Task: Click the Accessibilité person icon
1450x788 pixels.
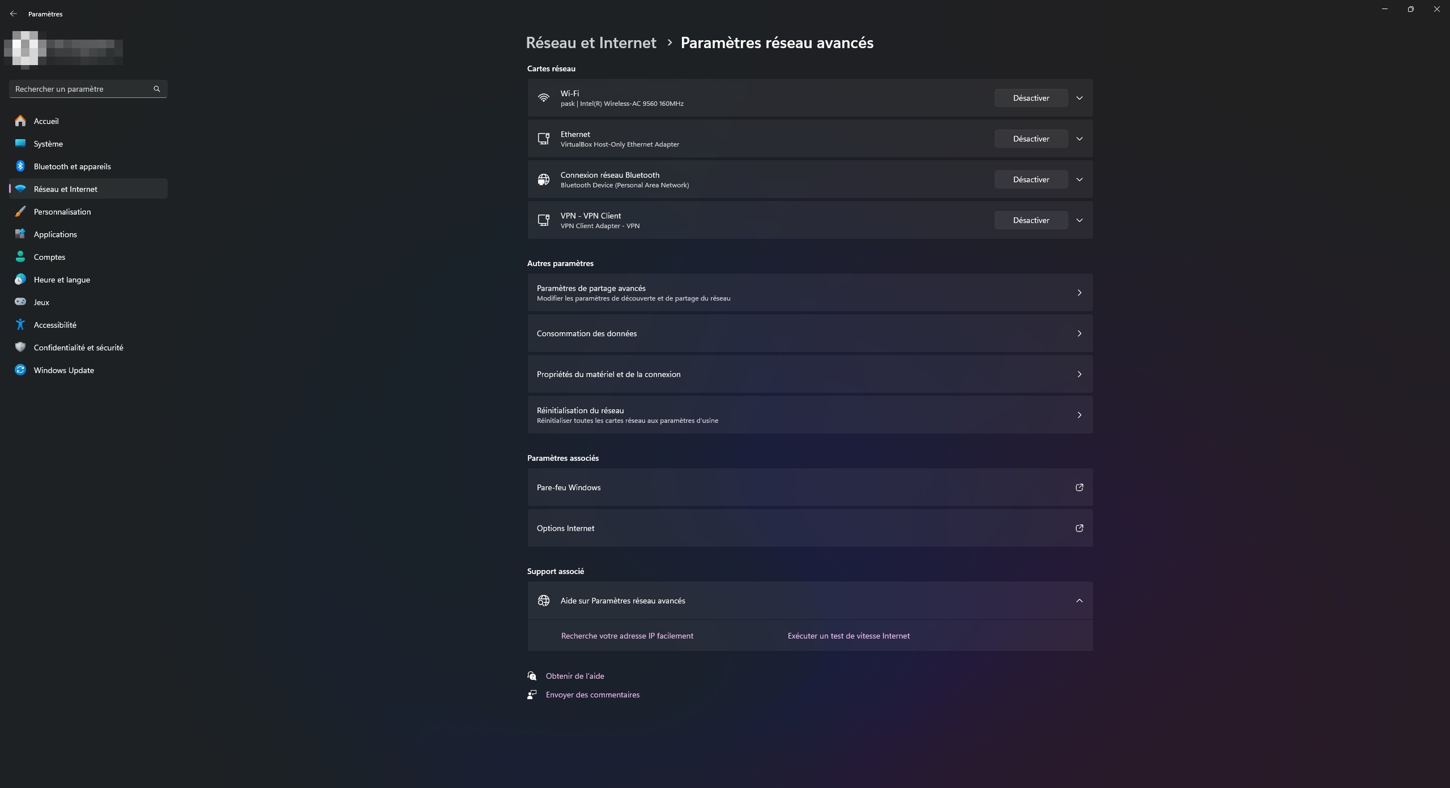Action: click(x=20, y=324)
